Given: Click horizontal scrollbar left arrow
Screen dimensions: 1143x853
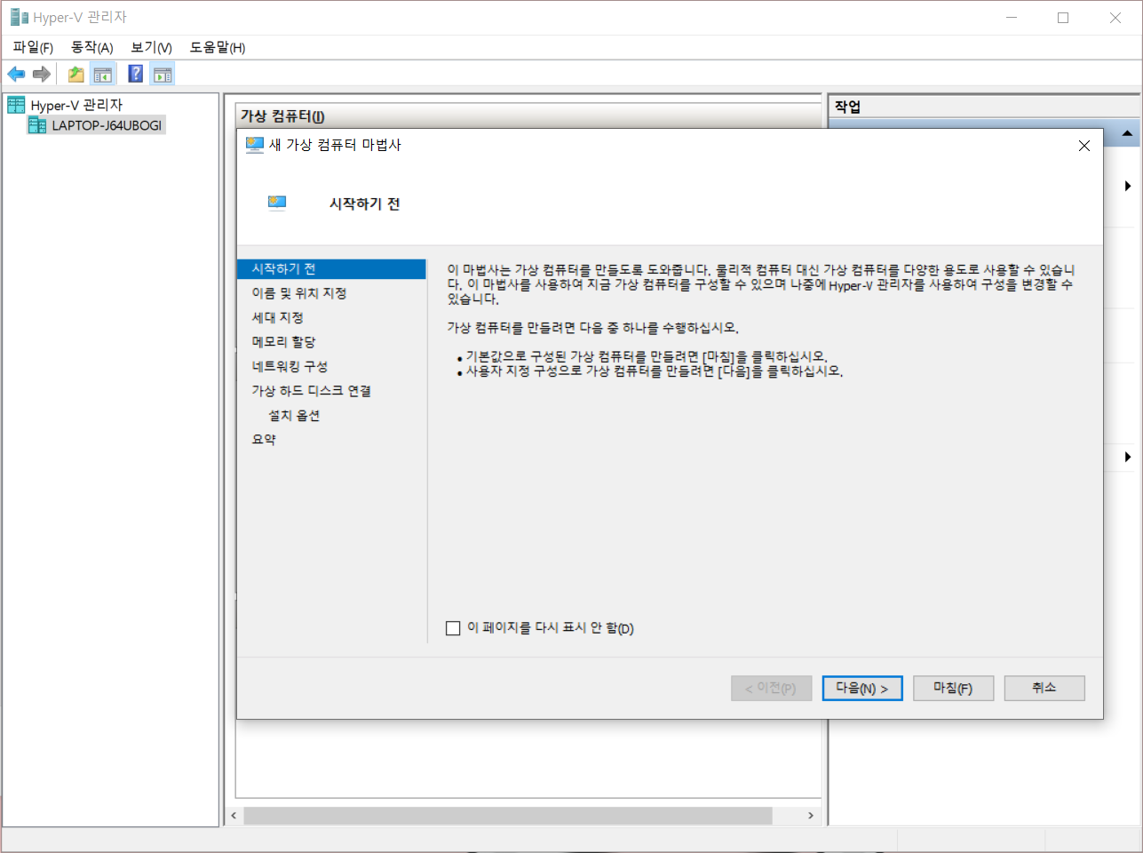Looking at the screenshot, I should (x=234, y=816).
